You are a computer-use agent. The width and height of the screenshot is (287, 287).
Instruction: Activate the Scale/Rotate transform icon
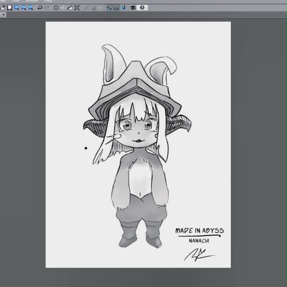coord(77,8)
